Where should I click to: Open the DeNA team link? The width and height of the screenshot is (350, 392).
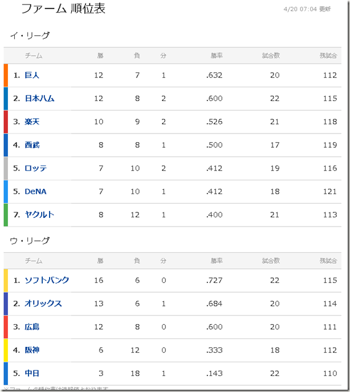[x=35, y=191]
